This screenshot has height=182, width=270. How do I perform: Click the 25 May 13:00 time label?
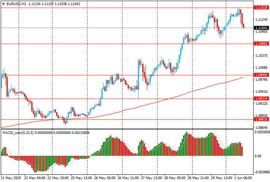point(81,178)
